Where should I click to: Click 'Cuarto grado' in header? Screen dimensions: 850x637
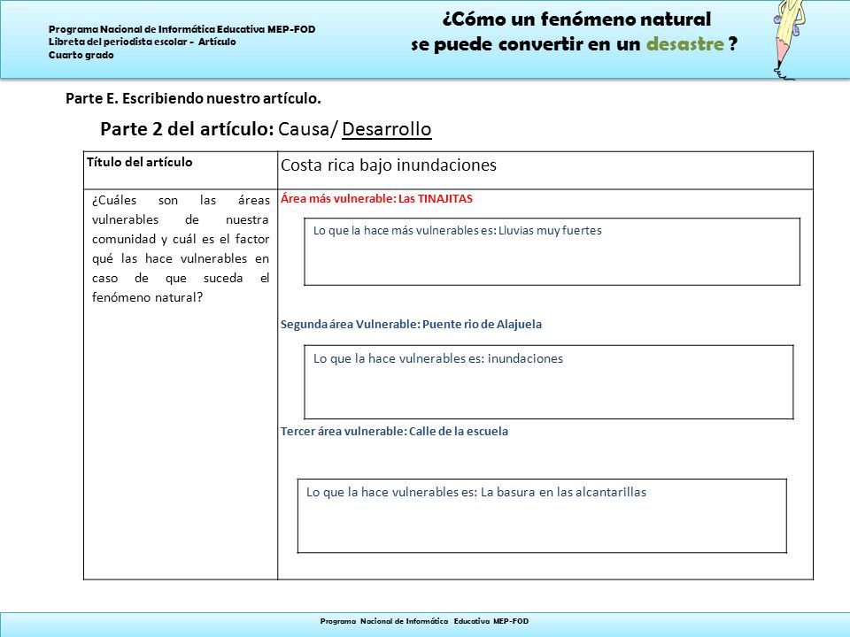81,55
